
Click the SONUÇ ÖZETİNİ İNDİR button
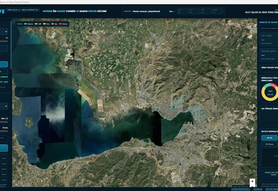tap(270, 173)
